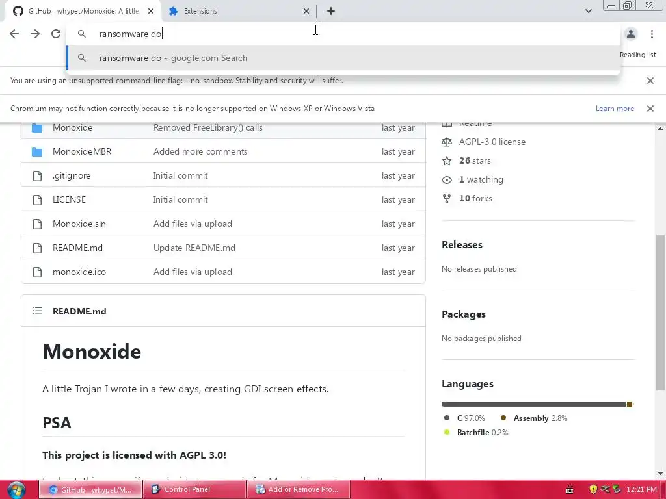Image resolution: width=666 pixels, height=499 pixels.
Task: Switch to the Extensions tab
Action: (238, 11)
